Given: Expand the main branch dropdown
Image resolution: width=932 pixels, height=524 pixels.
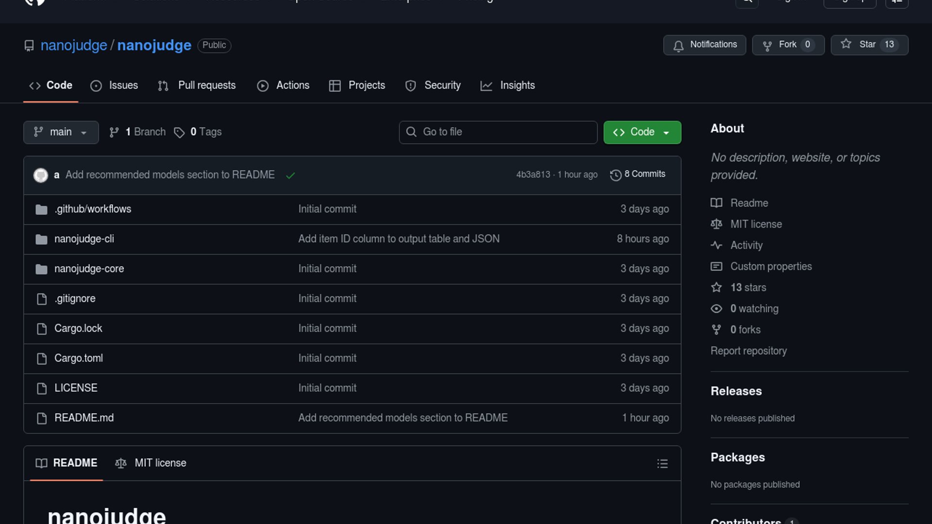Looking at the screenshot, I should 61,132.
